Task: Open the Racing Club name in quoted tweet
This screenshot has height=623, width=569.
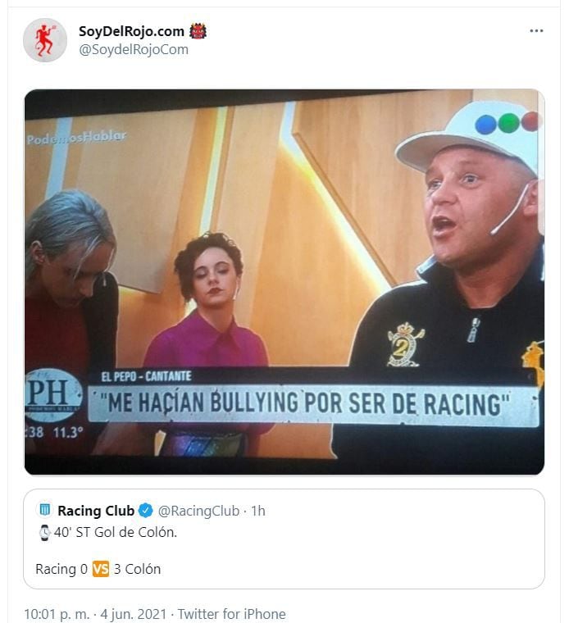Action: pyautogui.click(x=96, y=511)
